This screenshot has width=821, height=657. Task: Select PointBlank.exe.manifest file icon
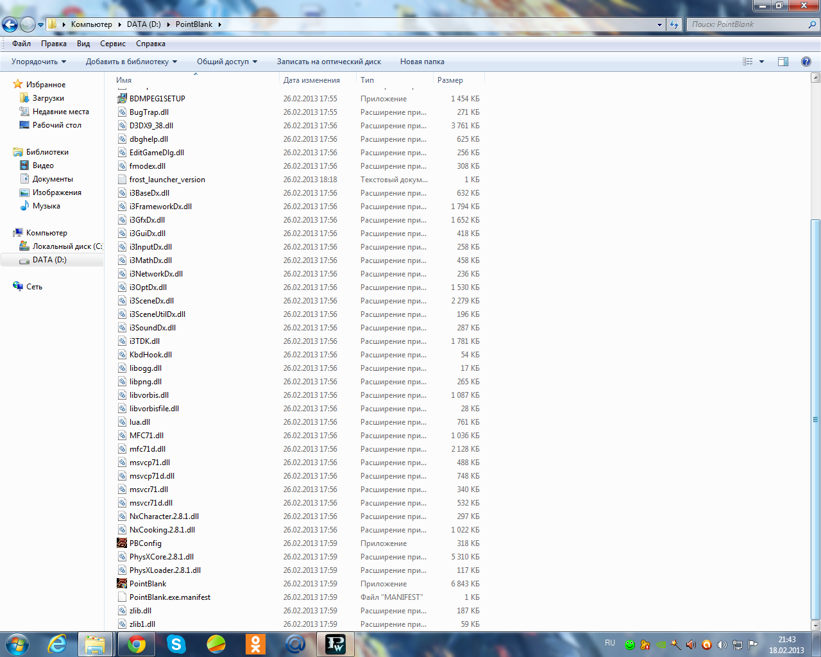coord(122,597)
